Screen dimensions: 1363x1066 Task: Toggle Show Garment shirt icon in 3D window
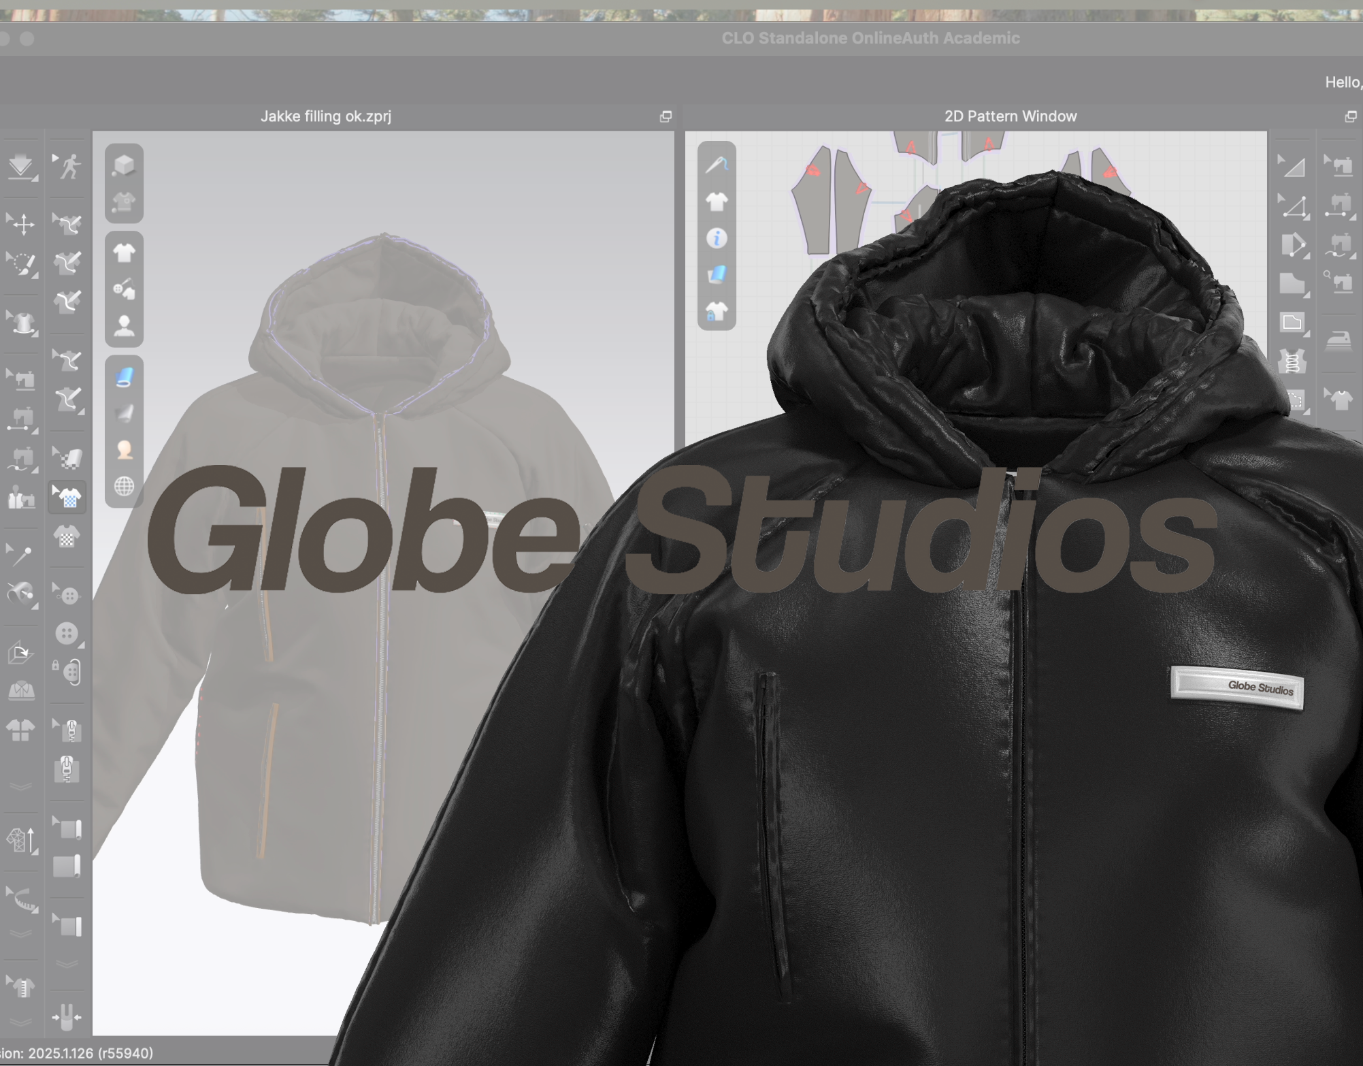click(124, 253)
